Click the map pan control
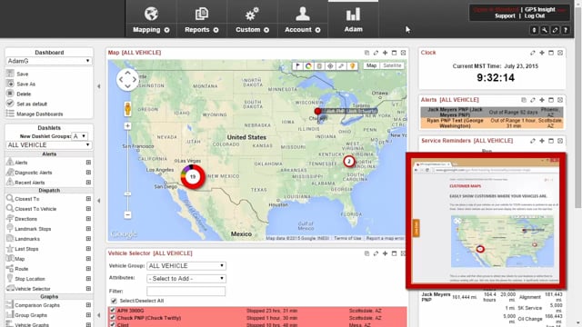Viewport: 582px width, 327px height. [127, 79]
